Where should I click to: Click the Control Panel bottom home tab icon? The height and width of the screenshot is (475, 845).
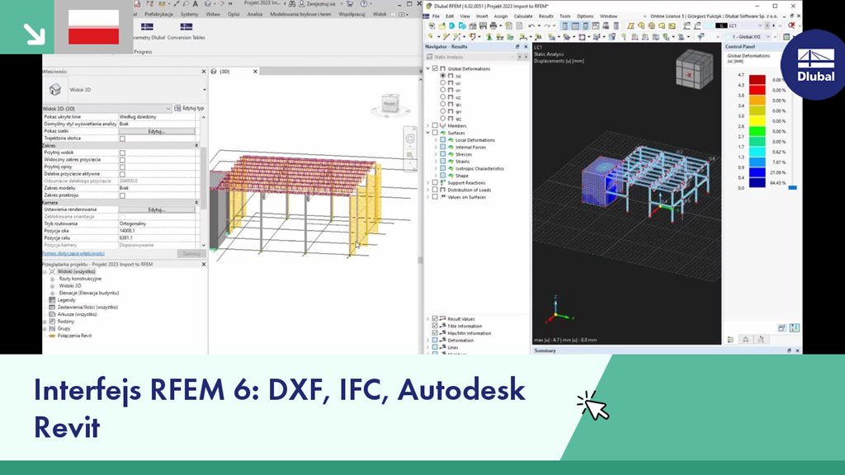(x=745, y=339)
